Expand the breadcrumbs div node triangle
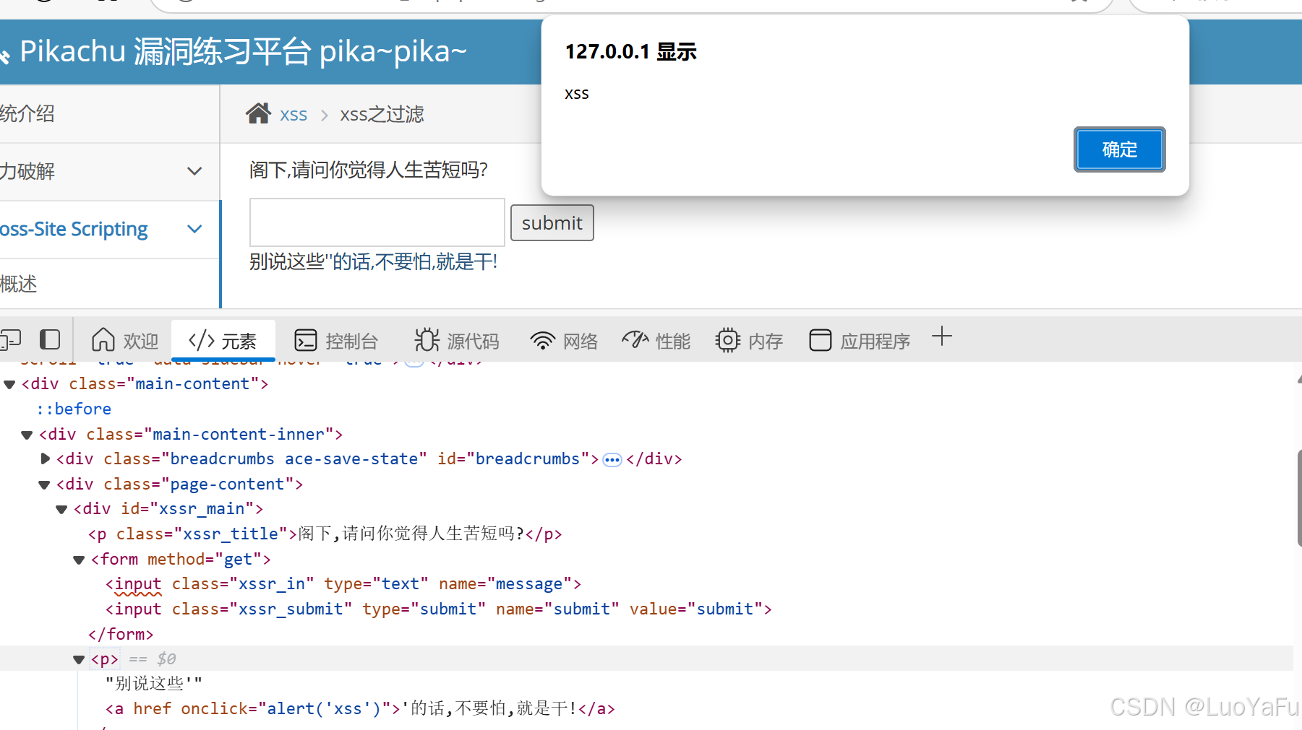Viewport: 1302px width, 730px height. point(45,459)
